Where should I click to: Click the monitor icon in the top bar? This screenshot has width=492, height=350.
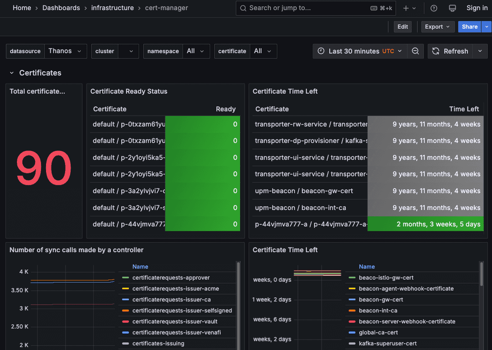point(452,8)
